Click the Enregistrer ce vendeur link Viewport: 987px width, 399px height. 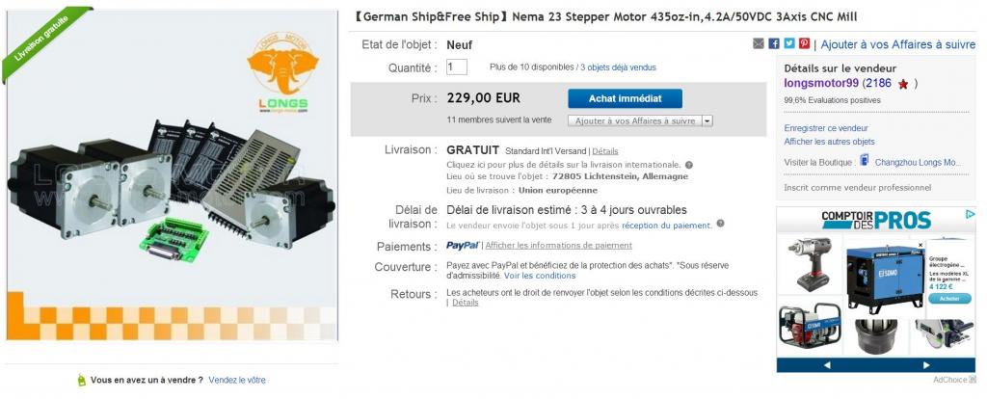(x=826, y=128)
